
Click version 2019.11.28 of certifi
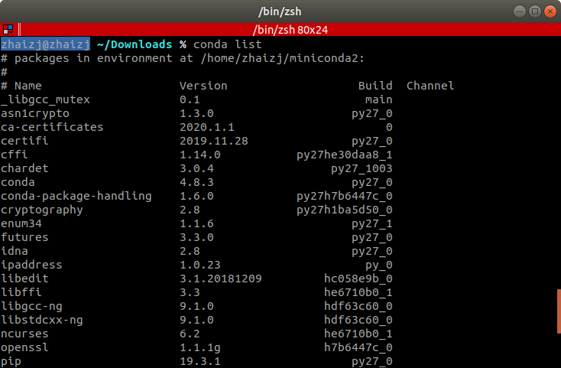[213, 141]
